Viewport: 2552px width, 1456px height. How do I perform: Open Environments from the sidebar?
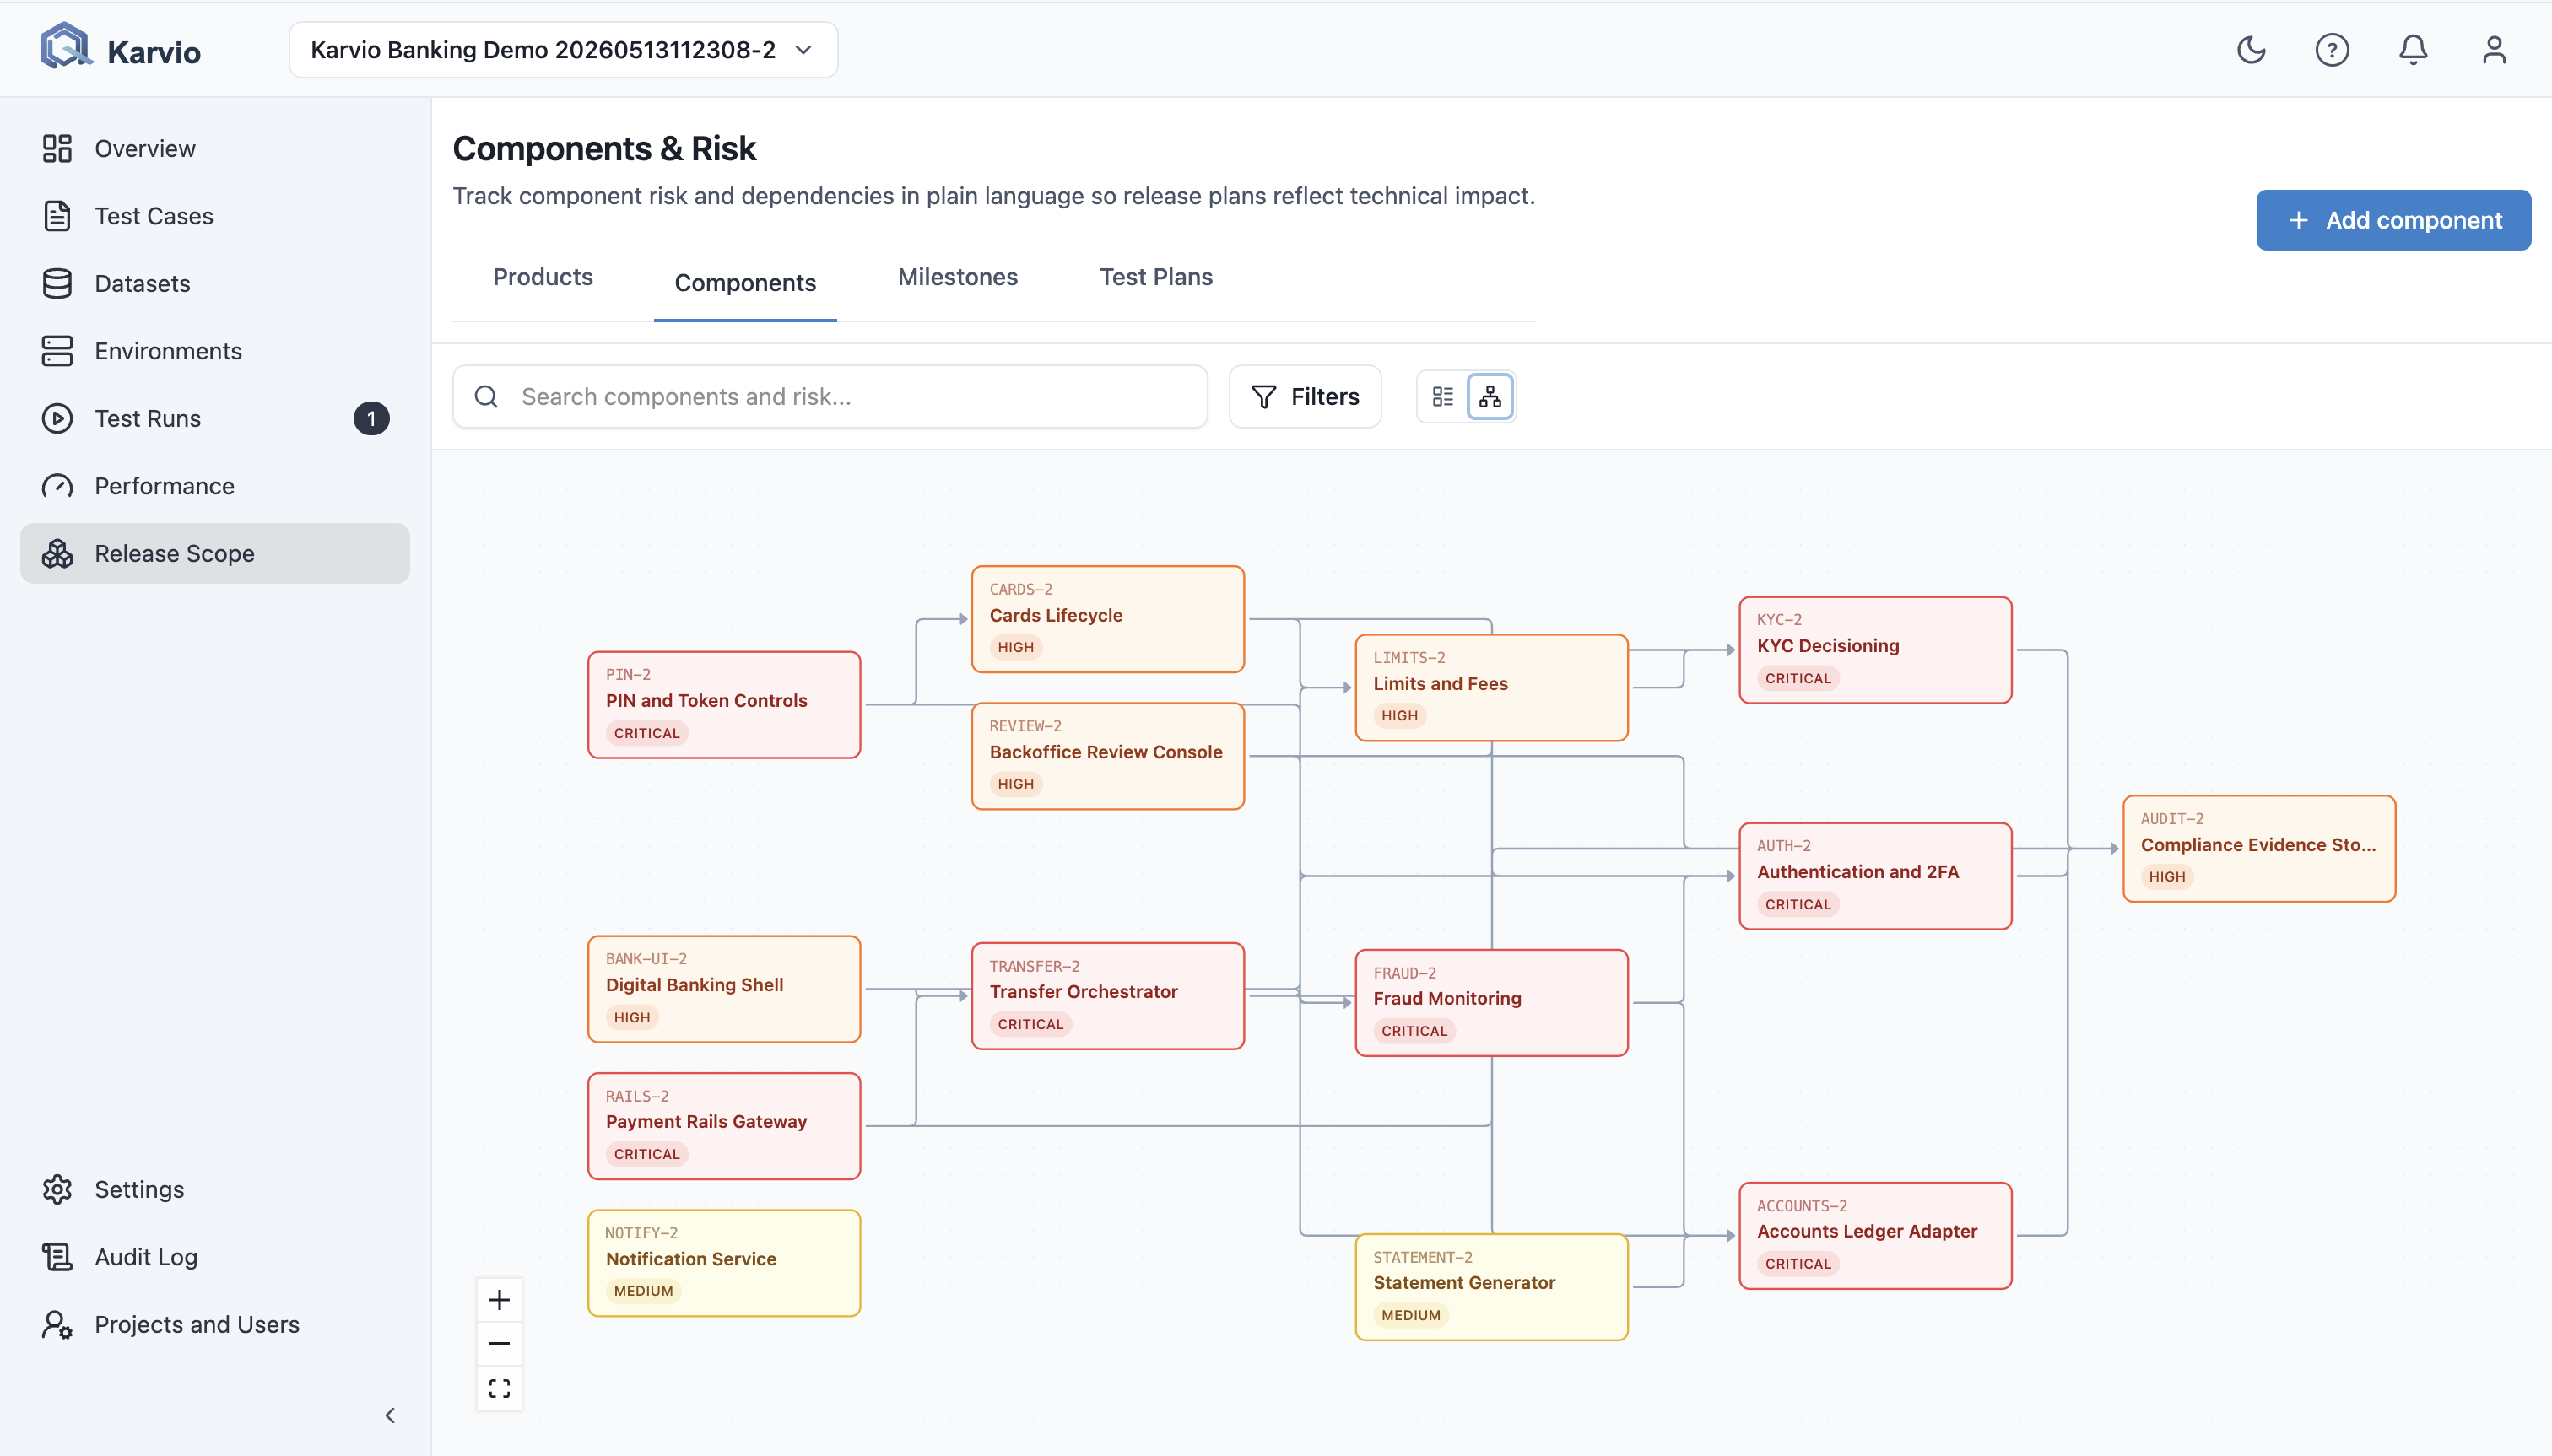[215, 351]
